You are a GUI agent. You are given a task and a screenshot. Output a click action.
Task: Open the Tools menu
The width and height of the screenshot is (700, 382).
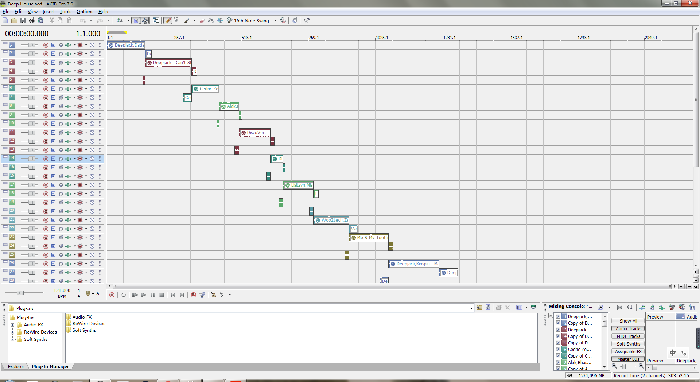pyautogui.click(x=66, y=12)
